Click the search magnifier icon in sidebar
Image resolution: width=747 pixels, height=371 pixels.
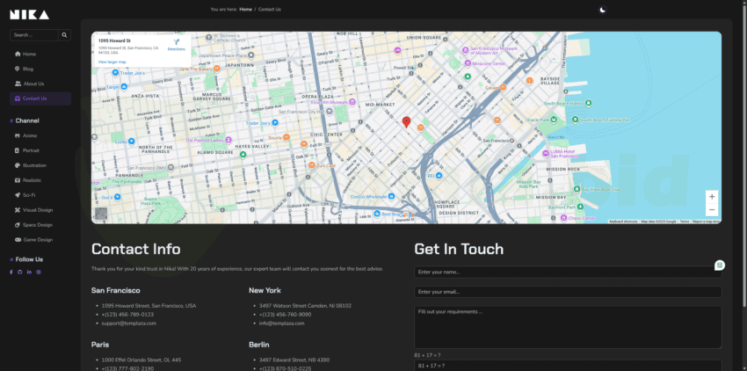pyautogui.click(x=64, y=35)
